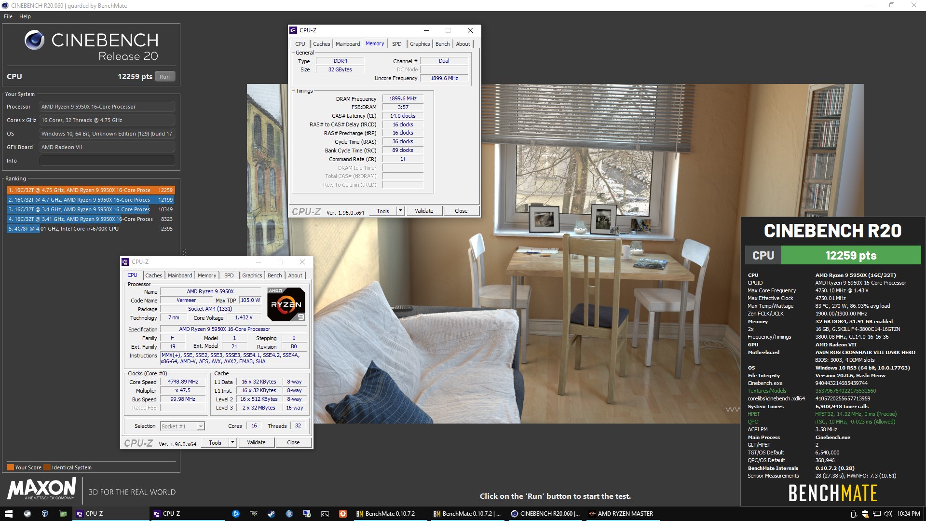Viewport: 926px width, 521px height.
Task: Click the taskbar clock showing 10:24 PM
Action: [909, 514]
